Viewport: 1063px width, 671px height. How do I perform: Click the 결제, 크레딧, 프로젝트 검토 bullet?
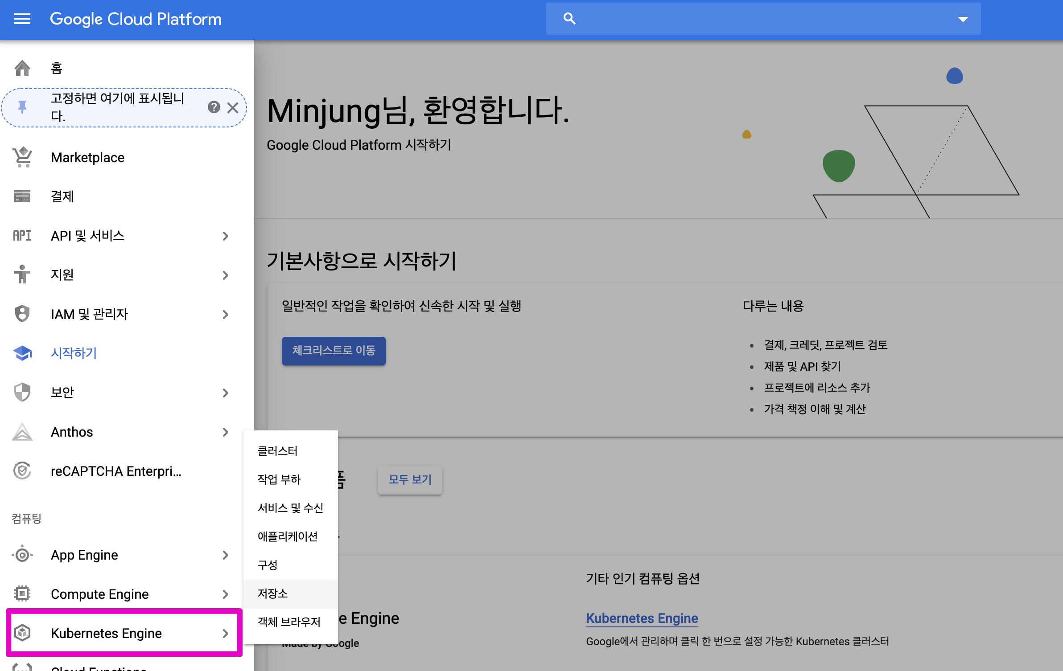[826, 345]
